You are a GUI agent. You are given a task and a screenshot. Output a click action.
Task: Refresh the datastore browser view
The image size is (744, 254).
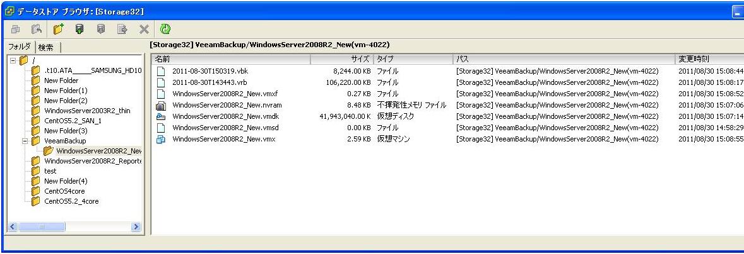click(165, 30)
